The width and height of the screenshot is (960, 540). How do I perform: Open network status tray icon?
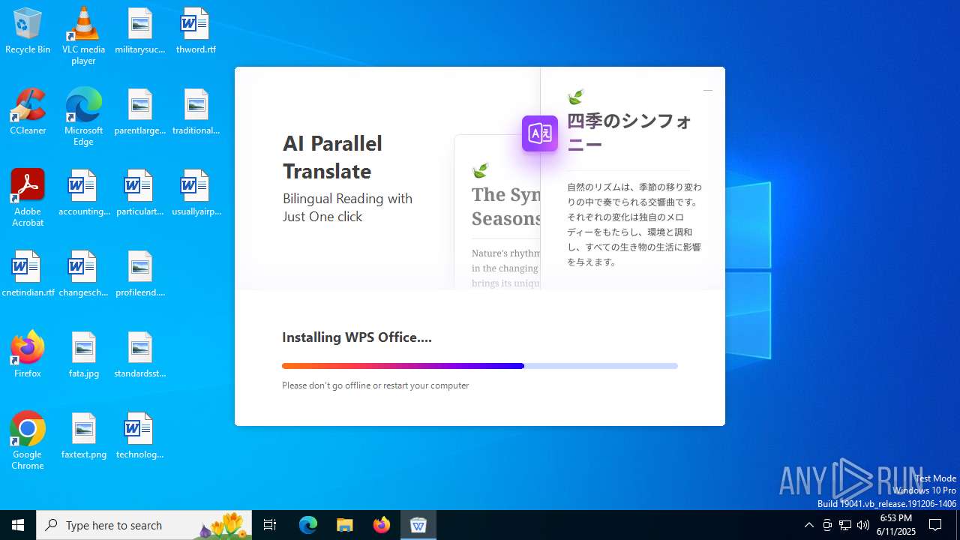(x=845, y=525)
